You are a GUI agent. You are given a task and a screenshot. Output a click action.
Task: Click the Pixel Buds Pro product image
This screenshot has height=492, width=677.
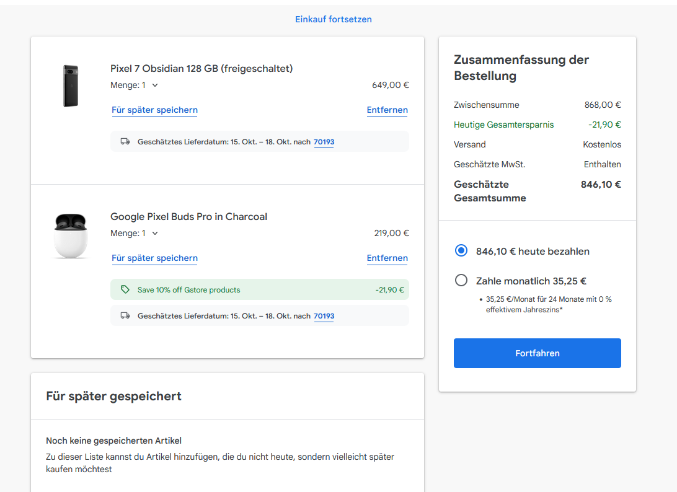[71, 235]
